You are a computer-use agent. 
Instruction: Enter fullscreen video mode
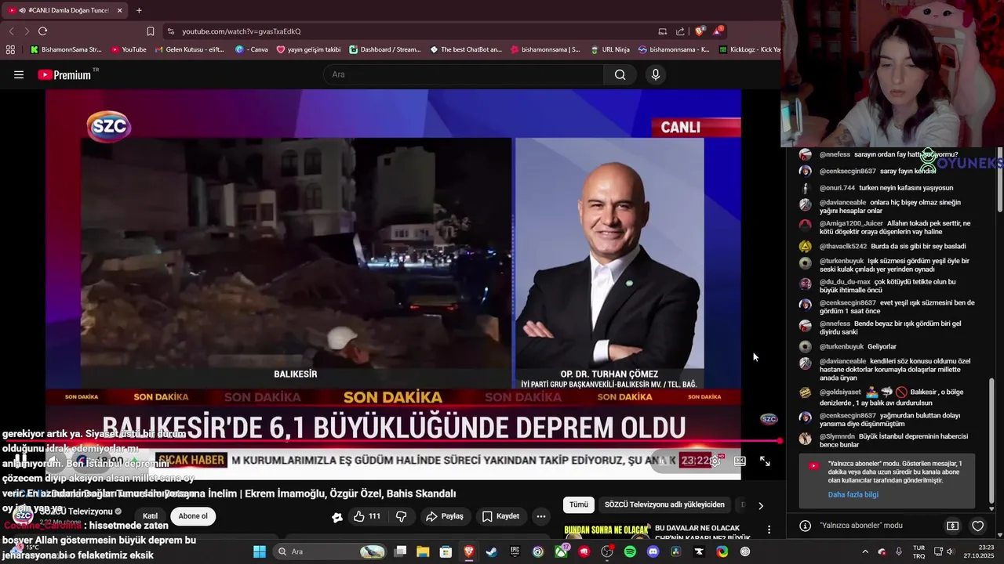pos(765,461)
